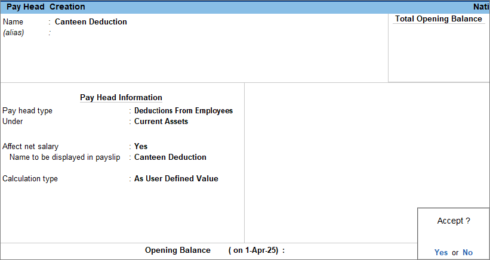Toggle the Affect net salary Yes value
This screenshot has width=490, height=260.
point(141,147)
